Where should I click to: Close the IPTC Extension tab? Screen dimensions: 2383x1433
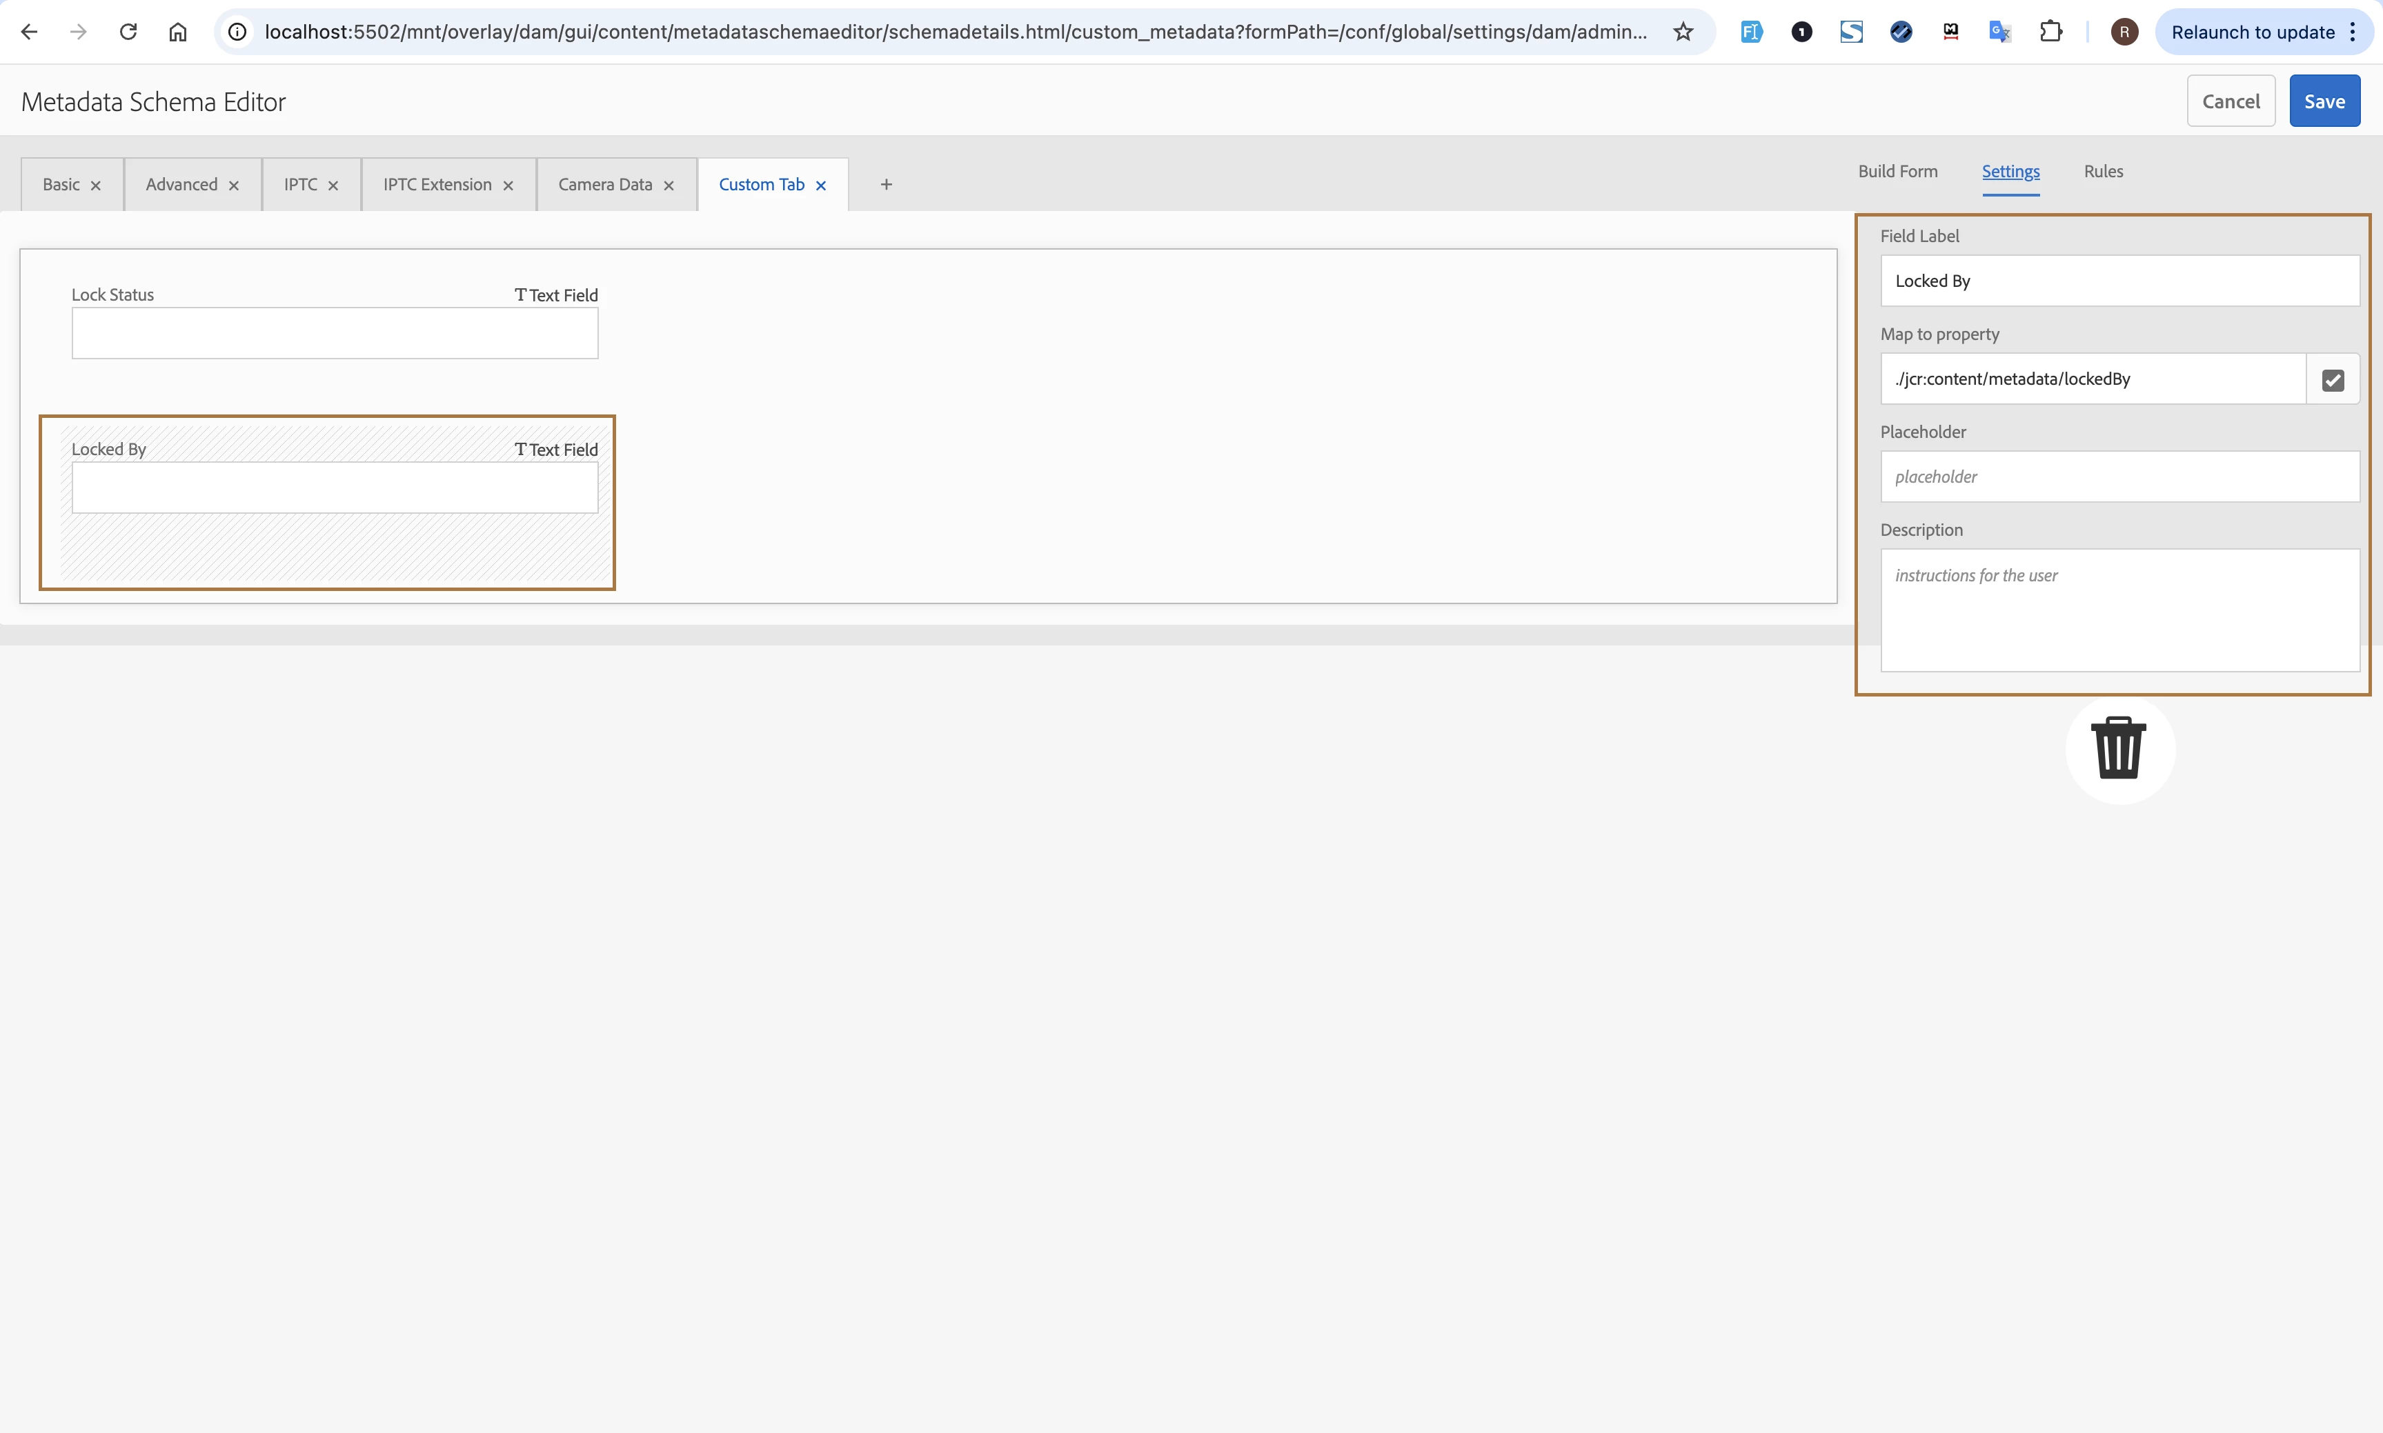pos(508,186)
